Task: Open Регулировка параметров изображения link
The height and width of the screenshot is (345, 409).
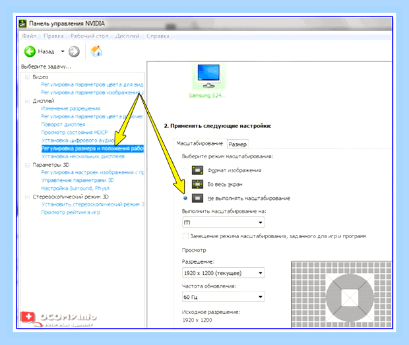Action: [x=92, y=92]
